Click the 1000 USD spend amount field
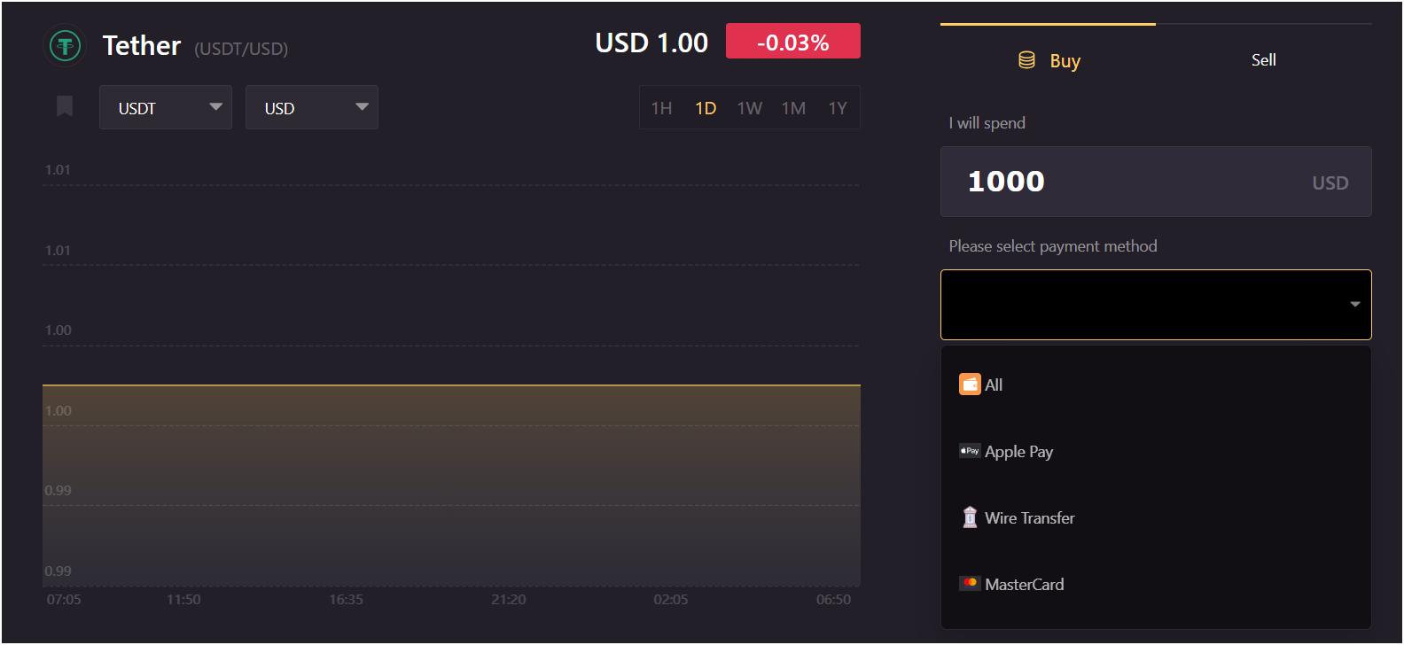This screenshot has height=645, width=1404. tap(1154, 182)
